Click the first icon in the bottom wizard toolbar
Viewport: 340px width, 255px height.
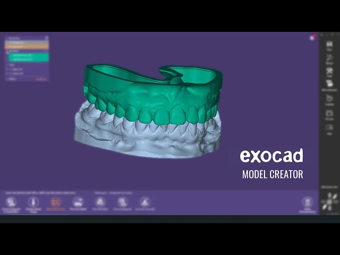click(11, 202)
